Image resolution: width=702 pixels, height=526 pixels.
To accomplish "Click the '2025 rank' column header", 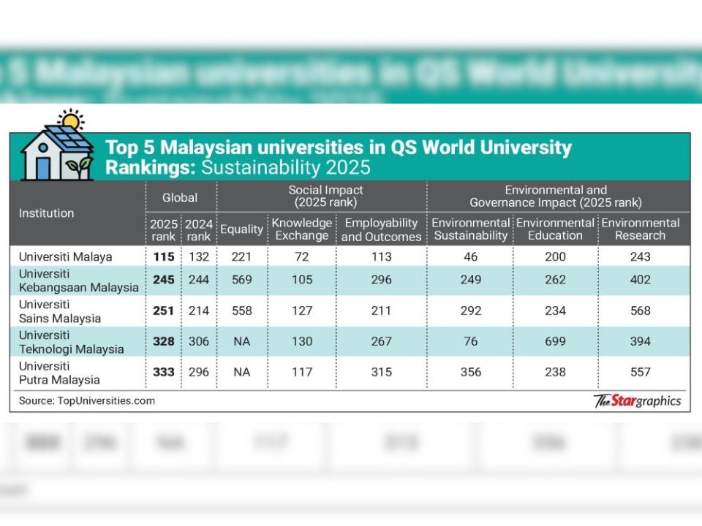I will click(163, 230).
